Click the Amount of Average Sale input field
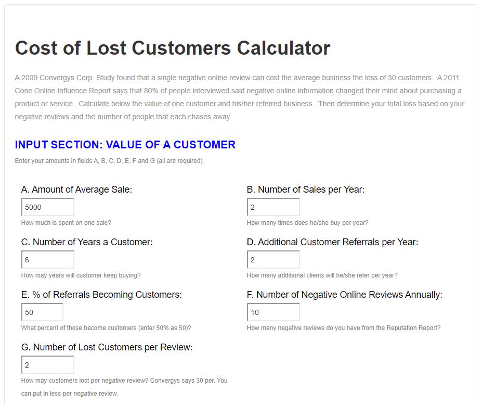Screen dimensions: 482x404 (x=47, y=207)
